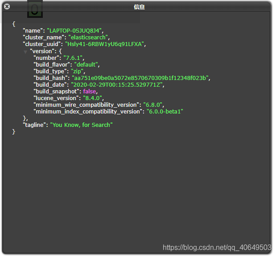This screenshot has height=256, width=276.
Task: Click minimum_wire_compatibility_version value "6.8.0"
Action: pyautogui.click(x=153, y=105)
